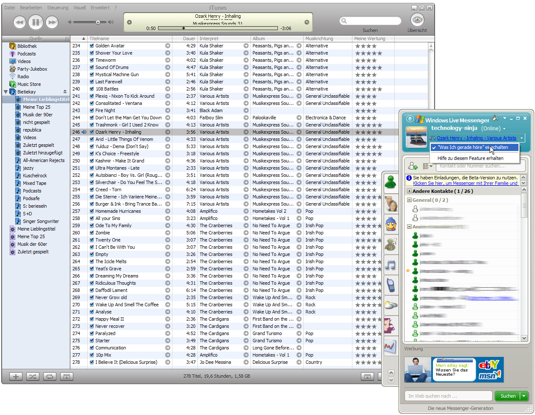Open the Erweitert menu
Viewport: 535px width, 415px height.
point(100,8)
